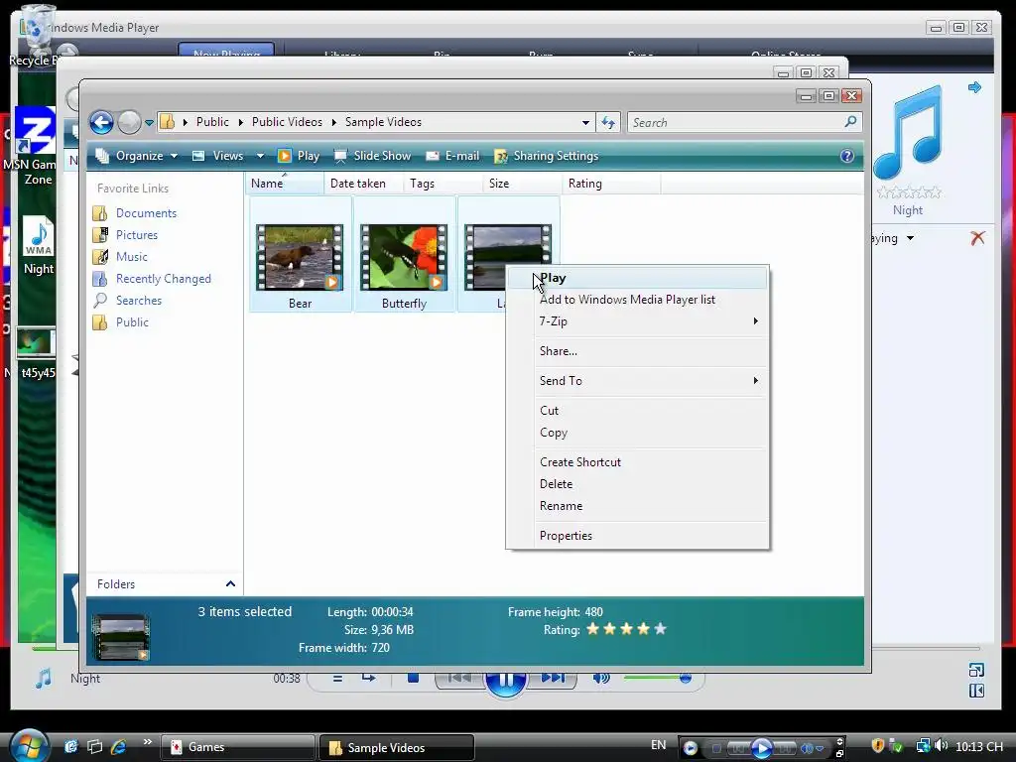Choose Add to Windows Media Player list
This screenshot has height=762, width=1016.
638,300
